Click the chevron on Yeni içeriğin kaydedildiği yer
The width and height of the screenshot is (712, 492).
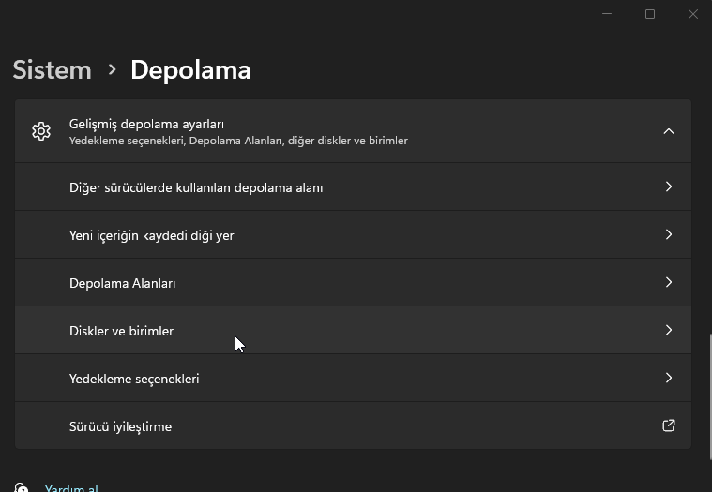(x=669, y=234)
